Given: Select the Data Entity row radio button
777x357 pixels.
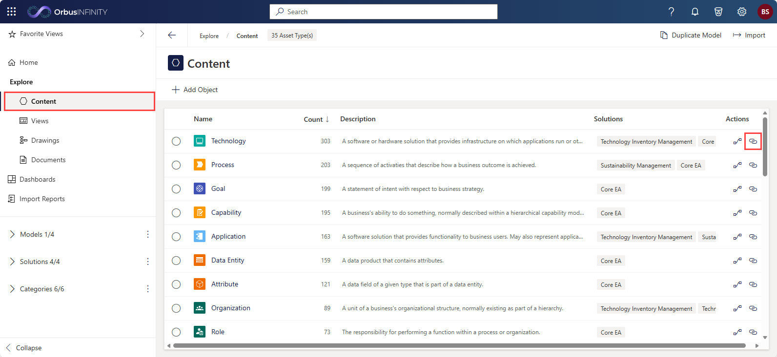Looking at the screenshot, I should pyautogui.click(x=176, y=261).
